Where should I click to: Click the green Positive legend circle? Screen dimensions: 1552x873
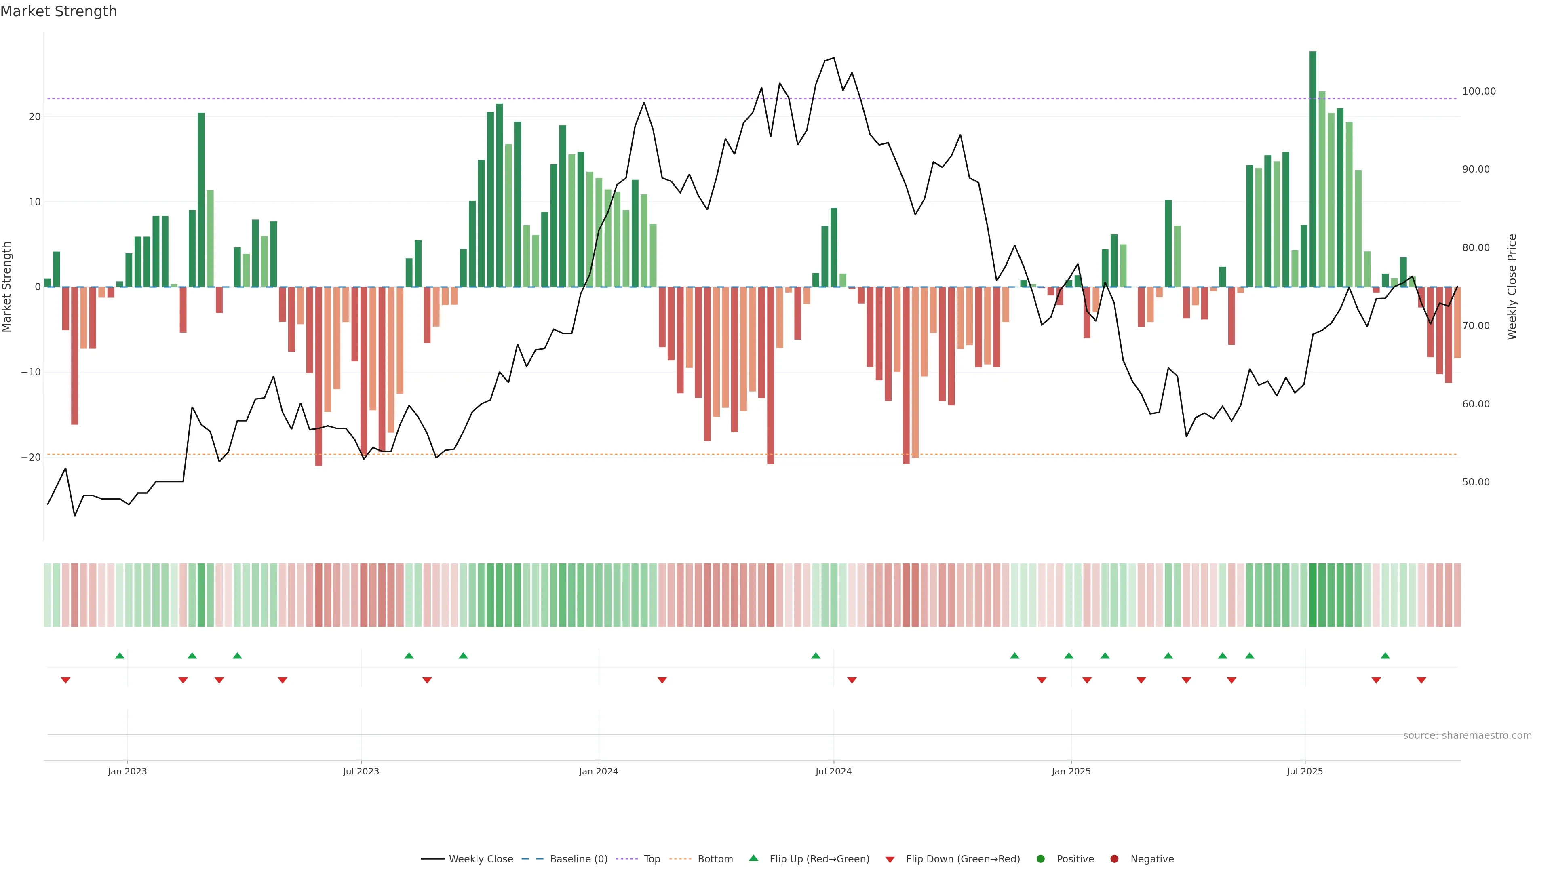point(1040,858)
